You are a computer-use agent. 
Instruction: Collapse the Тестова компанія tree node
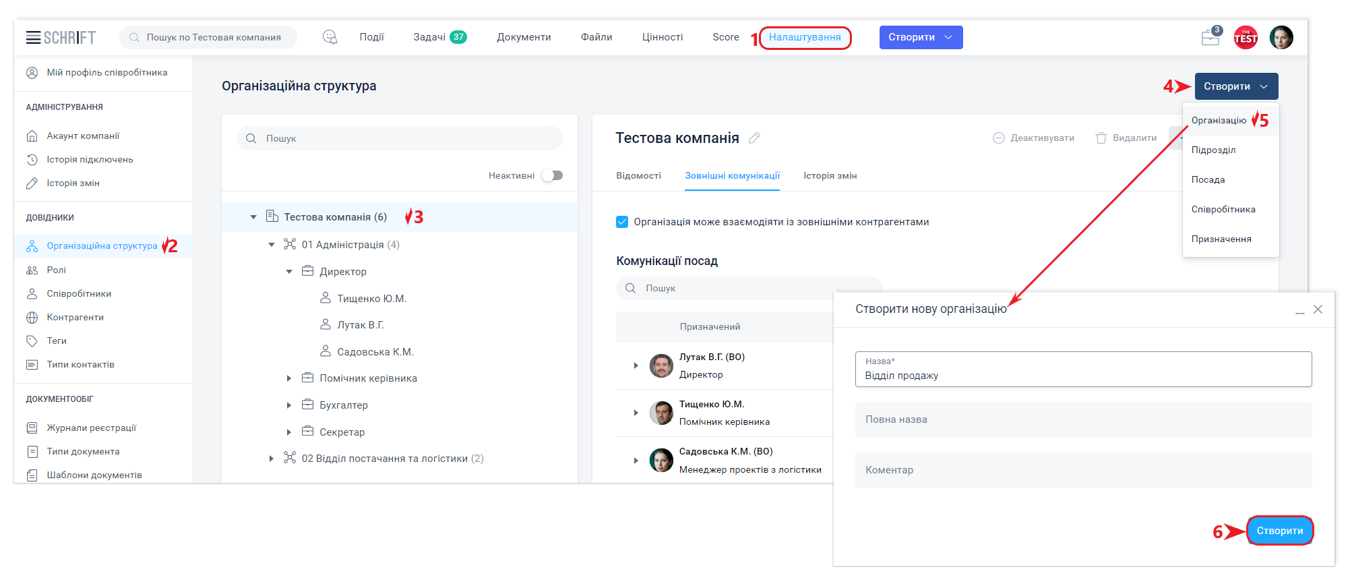click(253, 217)
